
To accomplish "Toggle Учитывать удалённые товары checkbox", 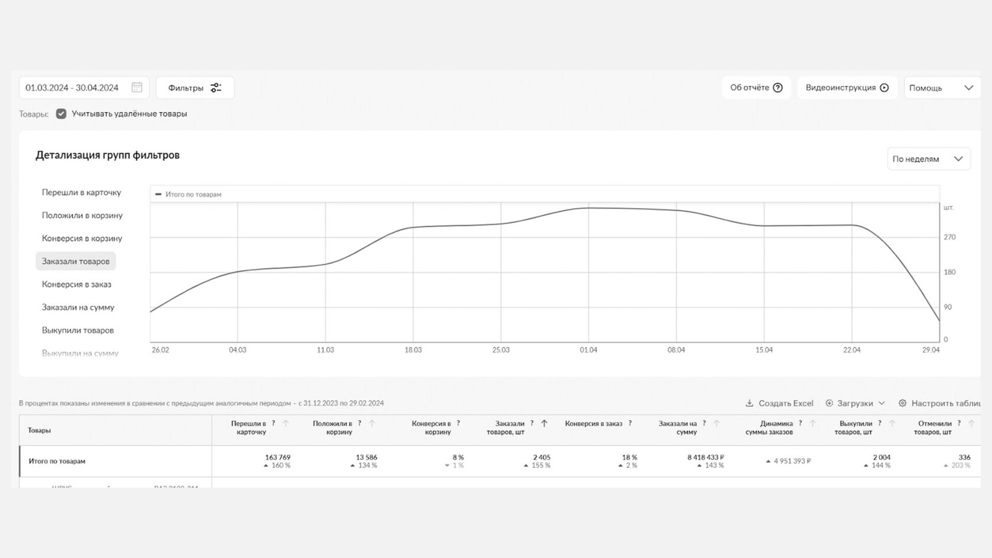I will (61, 113).
